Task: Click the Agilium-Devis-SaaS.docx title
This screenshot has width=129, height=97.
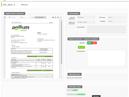Action: (15, 13)
